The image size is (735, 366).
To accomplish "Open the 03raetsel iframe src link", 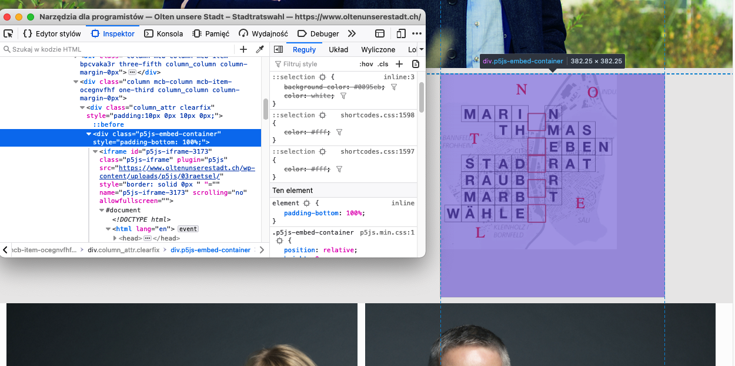I will tap(177, 171).
